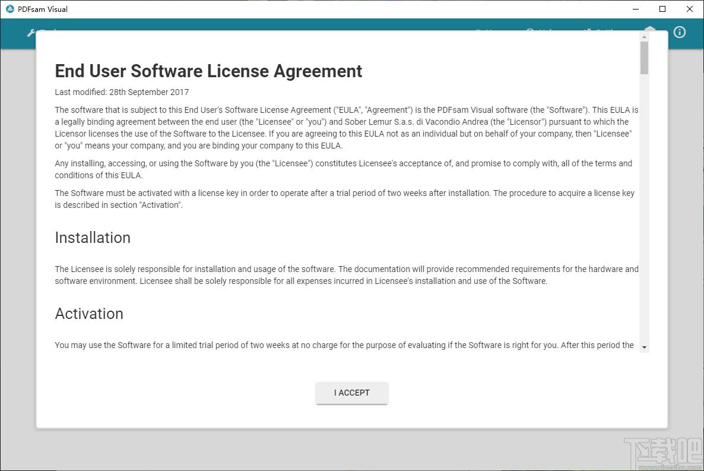Click the "Activation" section heading

point(89,313)
